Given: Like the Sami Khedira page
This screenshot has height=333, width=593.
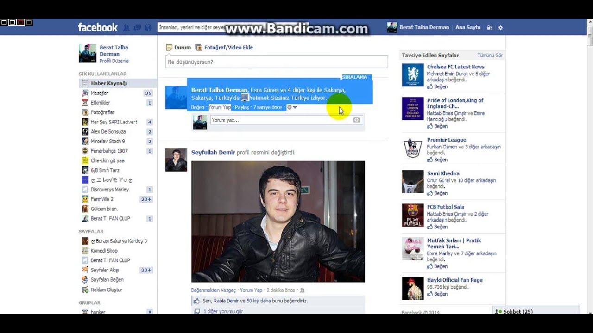Looking at the screenshot, I should (437, 193).
